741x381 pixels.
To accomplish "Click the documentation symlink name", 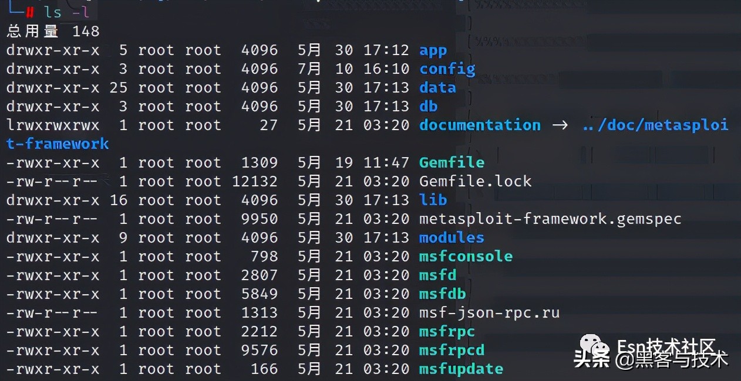I will click(480, 125).
